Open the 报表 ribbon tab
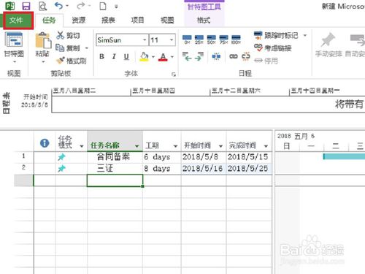The width and height of the screenshot is (365, 274). 108,20
